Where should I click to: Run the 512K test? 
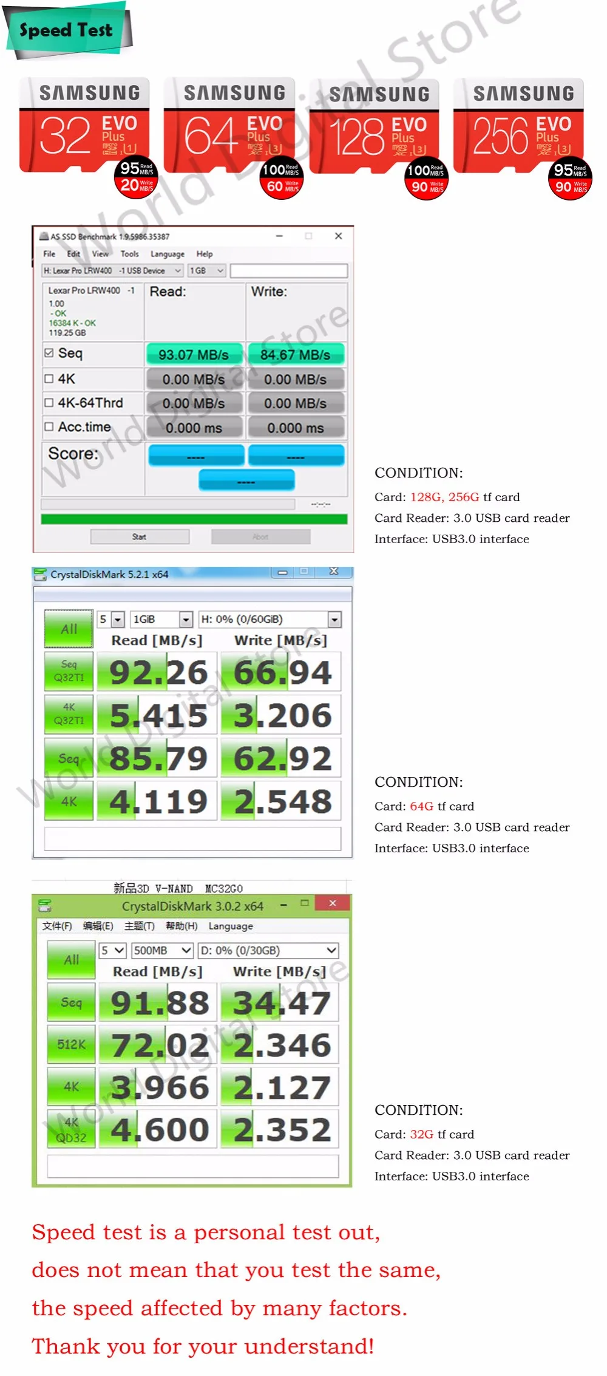[72, 1044]
